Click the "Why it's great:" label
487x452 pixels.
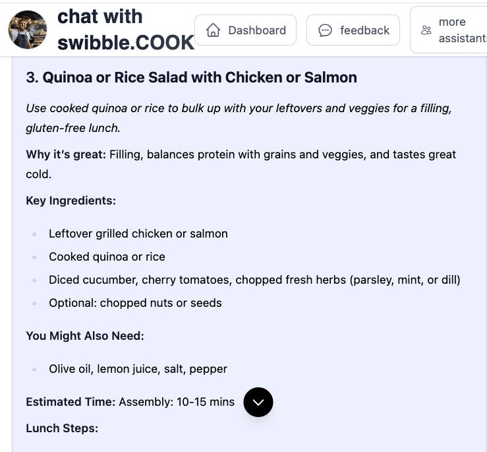coord(66,154)
